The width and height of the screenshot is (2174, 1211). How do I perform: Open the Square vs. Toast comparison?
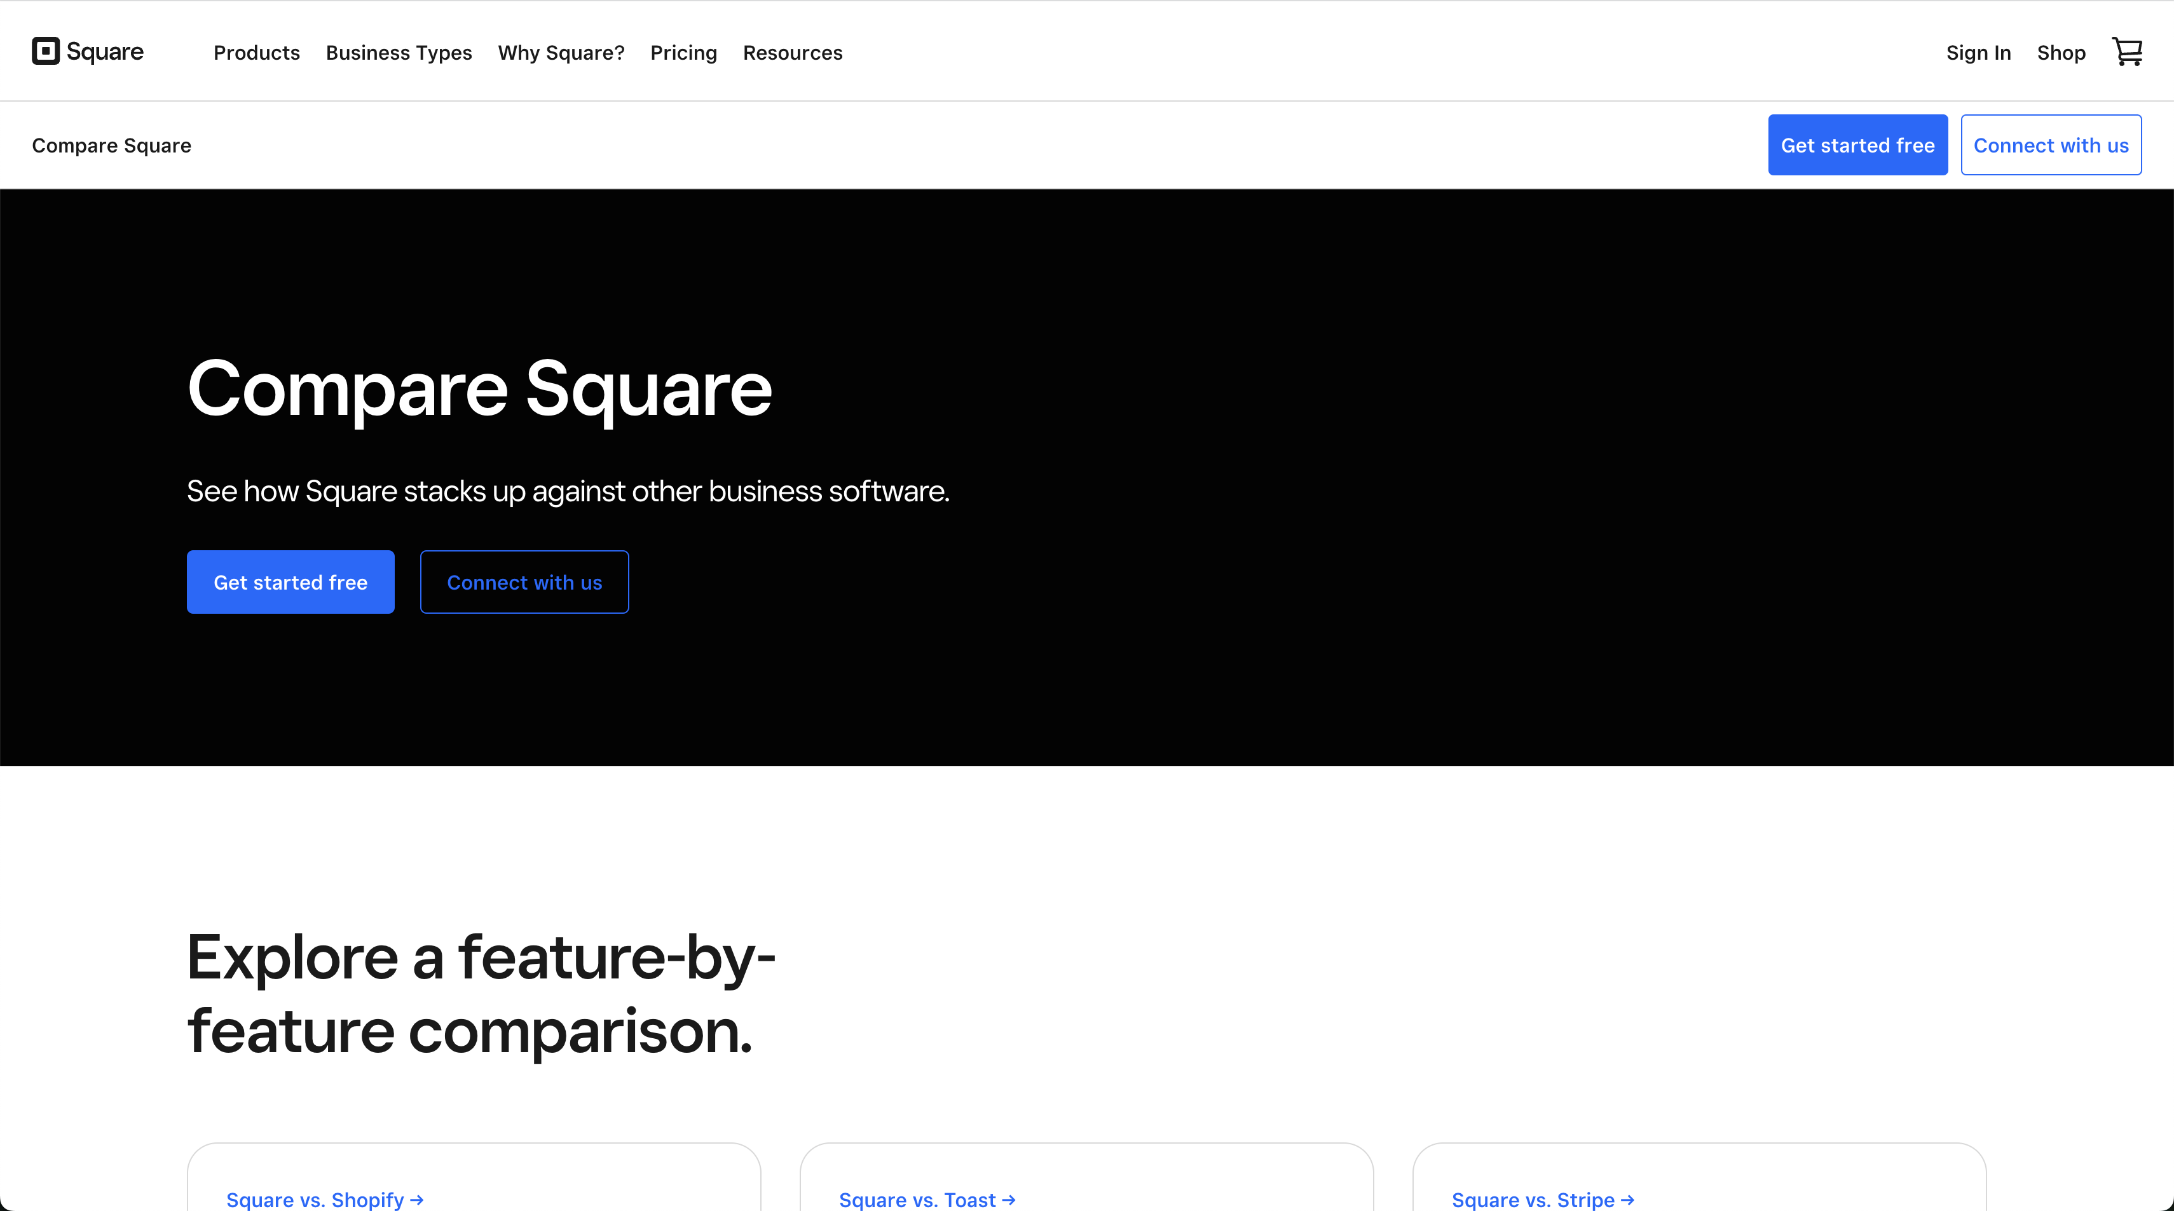coord(927,1200)
